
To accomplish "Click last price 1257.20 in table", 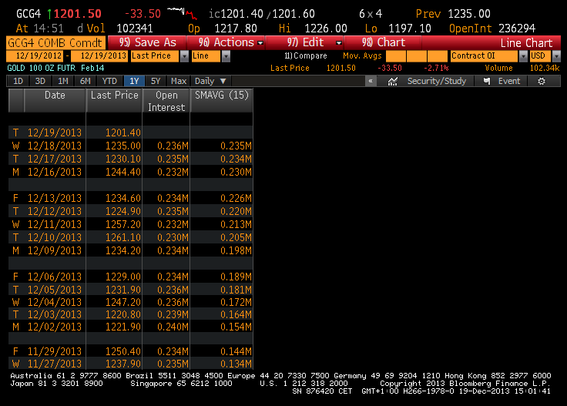I will [123, 224].
